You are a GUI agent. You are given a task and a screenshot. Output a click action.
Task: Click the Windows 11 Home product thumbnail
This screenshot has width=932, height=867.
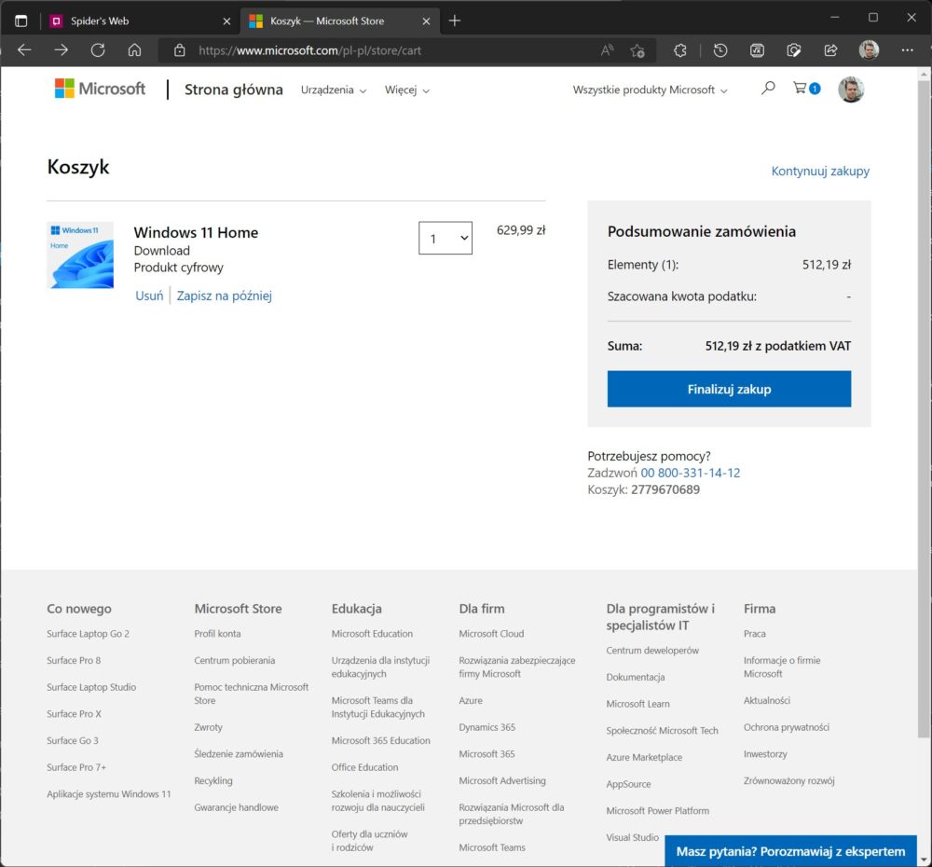80,255
